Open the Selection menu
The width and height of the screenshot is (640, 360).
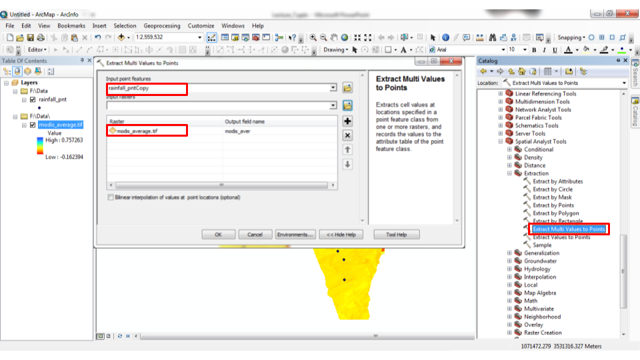click(x=125, y=26)
